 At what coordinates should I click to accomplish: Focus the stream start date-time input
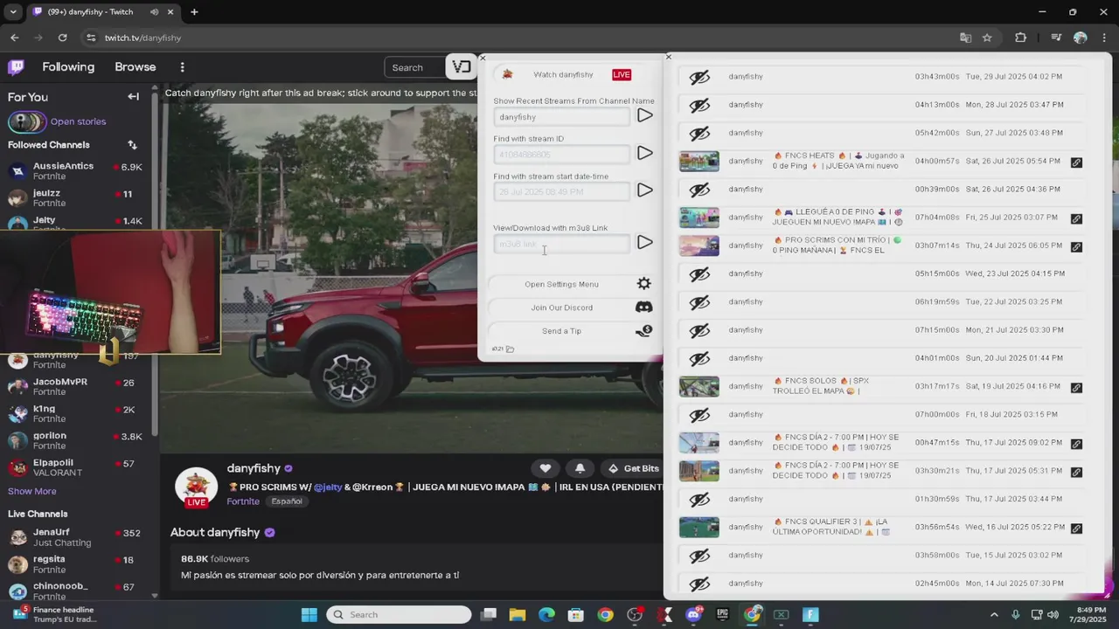click(x=561, y=191)
